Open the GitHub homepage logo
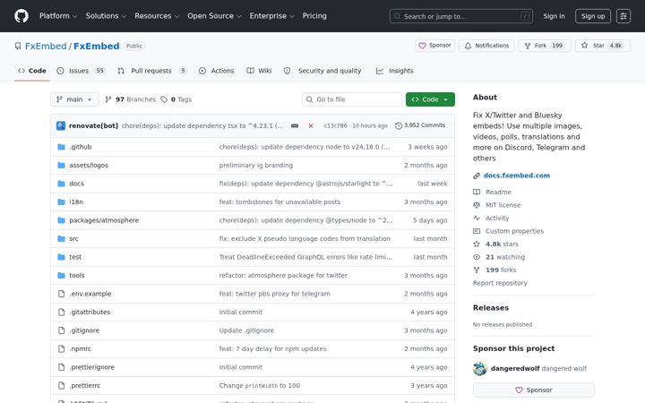This screenshot has height=403, width=645. (21, 16)
